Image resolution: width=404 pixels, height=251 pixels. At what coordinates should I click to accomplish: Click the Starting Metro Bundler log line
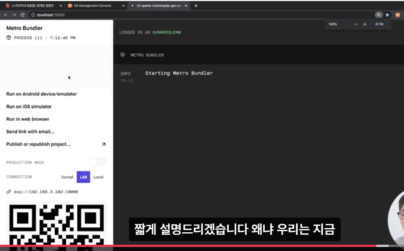pos(179,73)
